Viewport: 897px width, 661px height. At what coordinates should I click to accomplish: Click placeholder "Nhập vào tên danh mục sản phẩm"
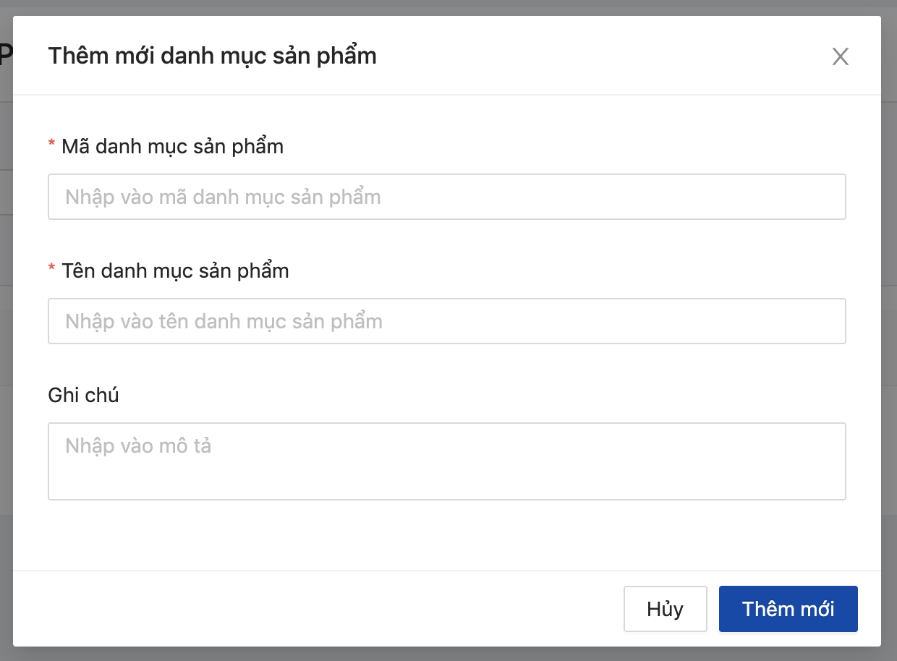click(x=224, y=321)
